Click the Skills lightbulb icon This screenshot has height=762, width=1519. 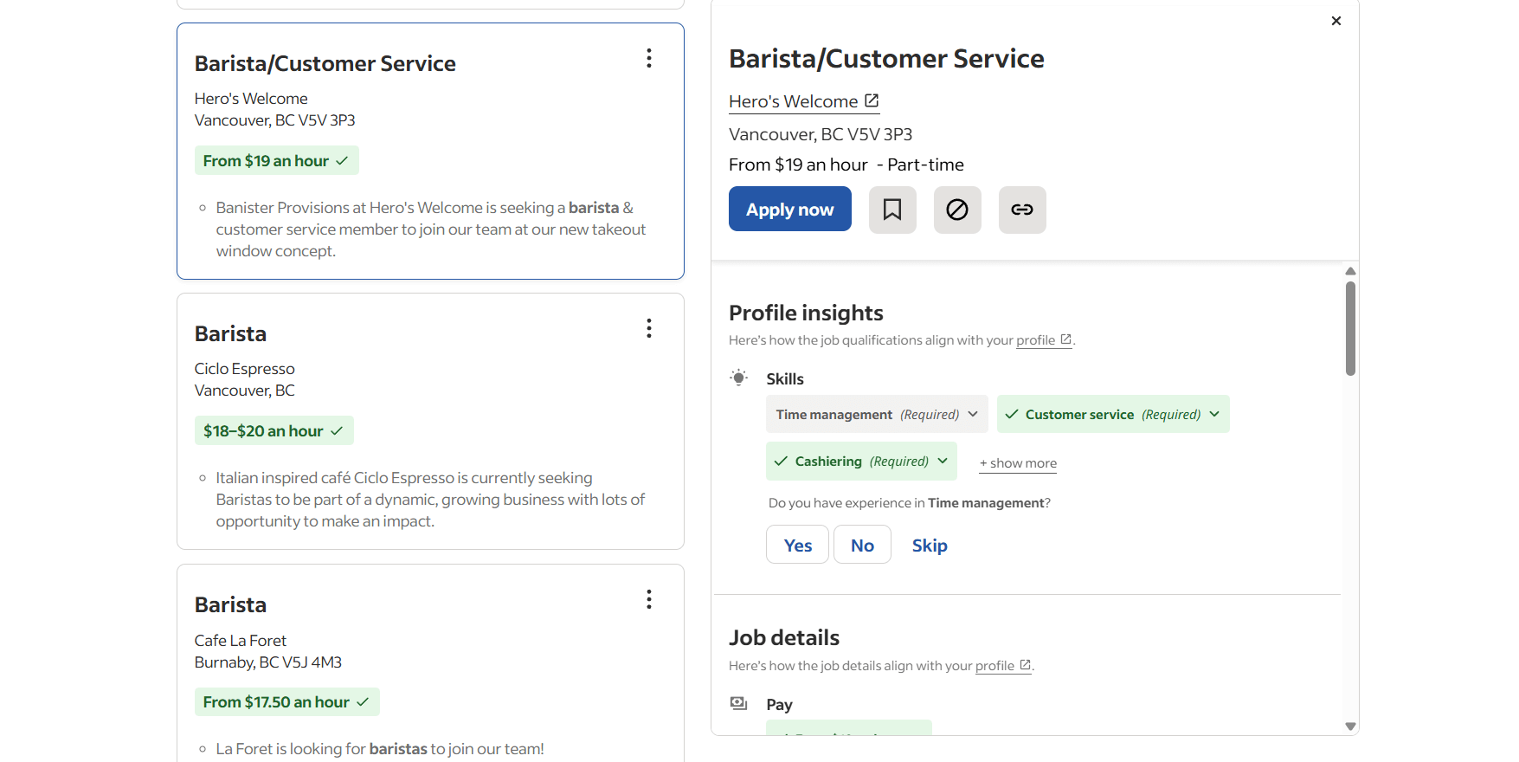tap(739, 378)
